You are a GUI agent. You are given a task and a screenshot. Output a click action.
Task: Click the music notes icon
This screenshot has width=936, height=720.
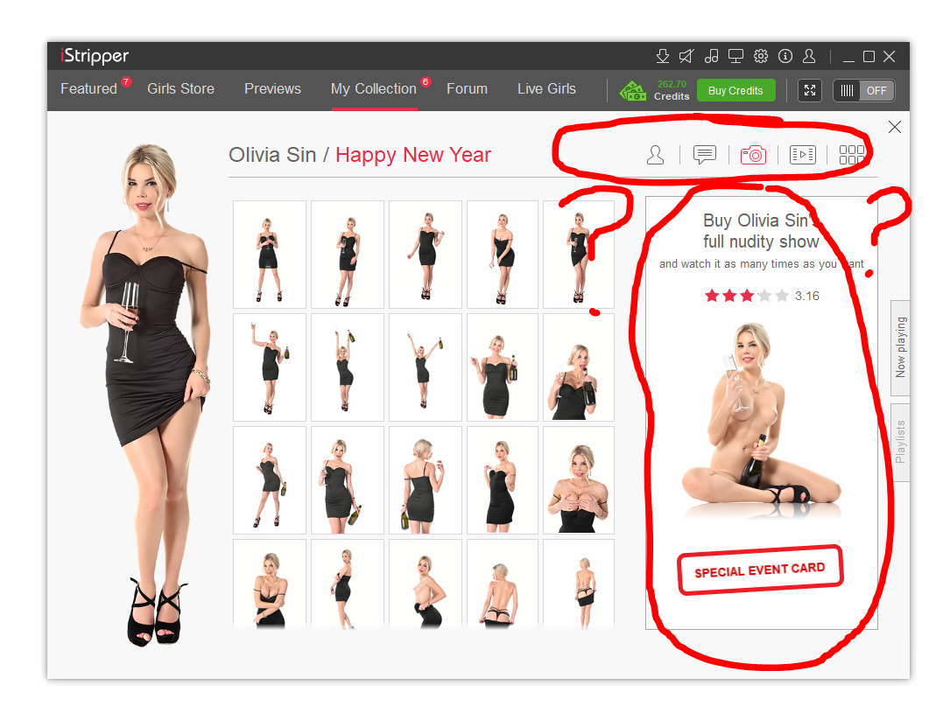click(712, 56)
